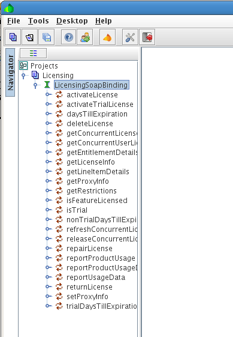The width and height of the screenshot is (233, 337).
Task: Click the operation icon beside isFeatureLicensed
Action: coord(59,200)
